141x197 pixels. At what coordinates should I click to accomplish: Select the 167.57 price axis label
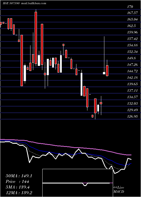click(133, 13)
